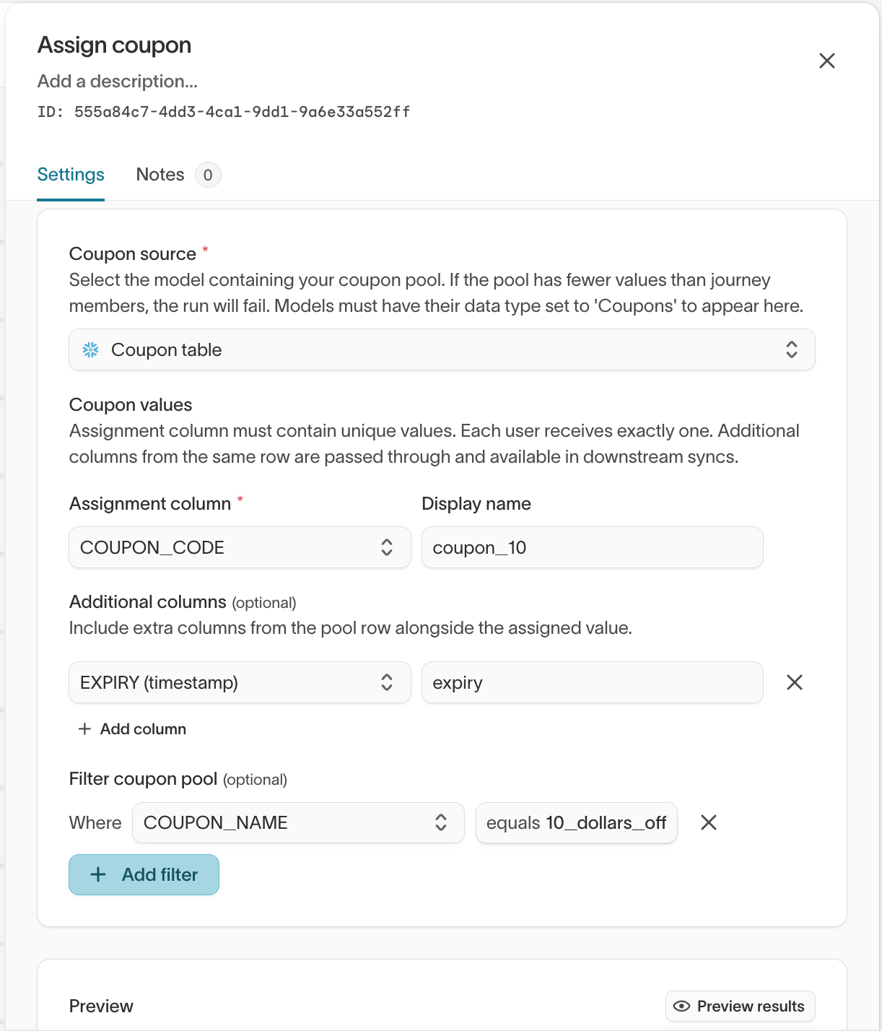Click the plus icon on Add filter
Viewport: 882px width, 1031px height.
[97, 874]
